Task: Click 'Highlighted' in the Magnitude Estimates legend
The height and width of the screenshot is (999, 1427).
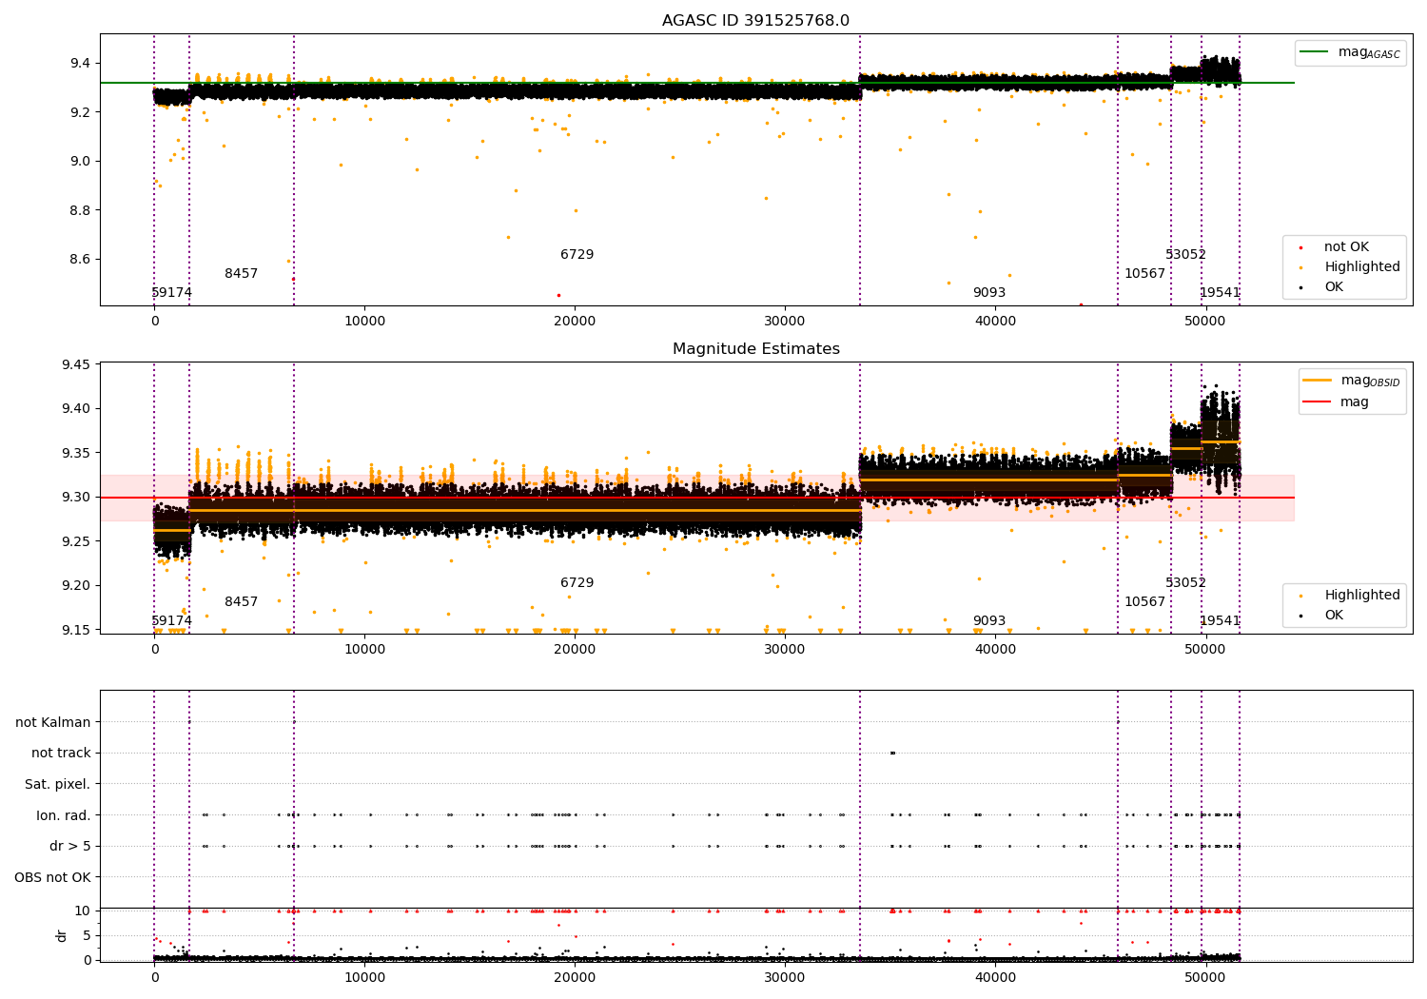Action: tap(1362, 596)
